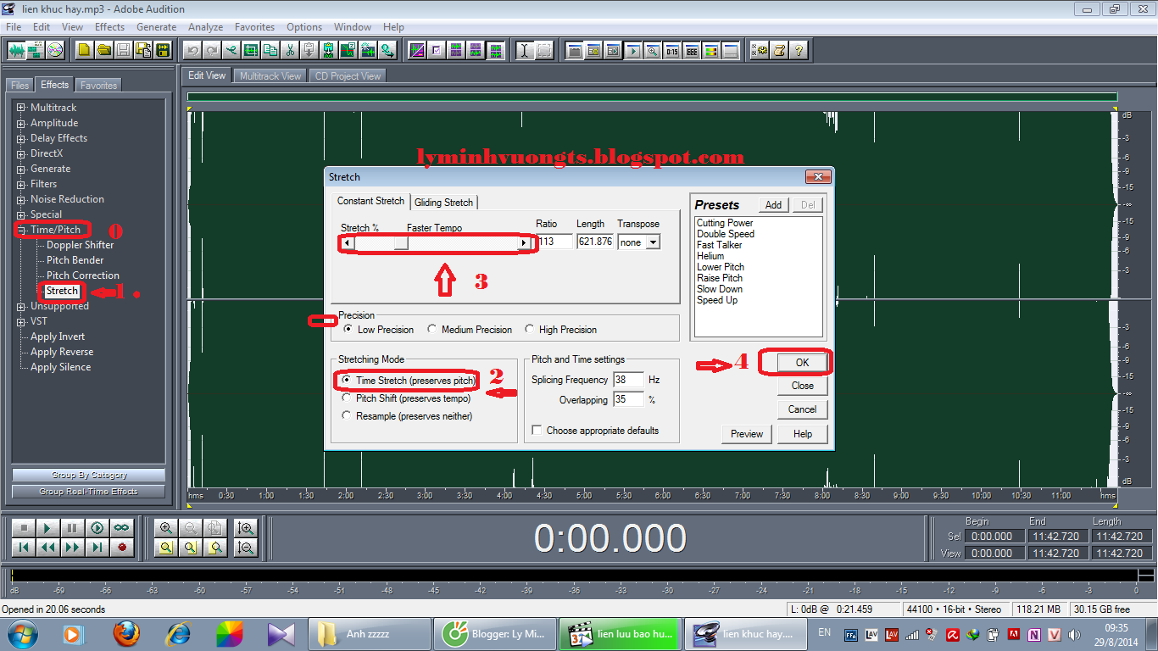The width and height of the screenshot is (1158, 651).
Task: Click the Play button in transport controls
Action: [48, 528]
